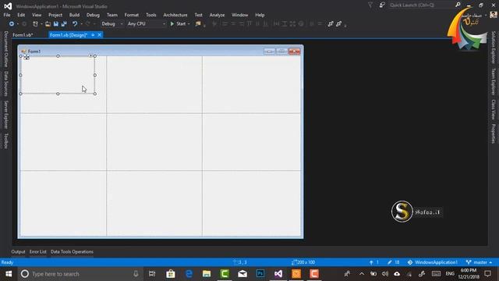
Task: Open the Test menu
Action: click(198, 15)
